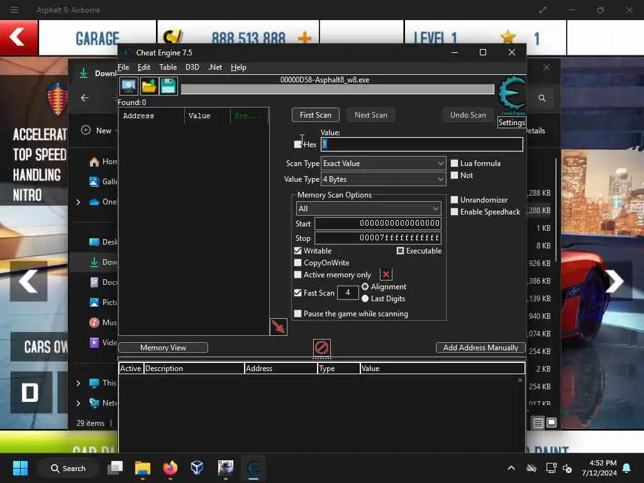Show hidden system tray icons chevron
The height and width of the screenshot is (483, 644).
coord(511,468)
